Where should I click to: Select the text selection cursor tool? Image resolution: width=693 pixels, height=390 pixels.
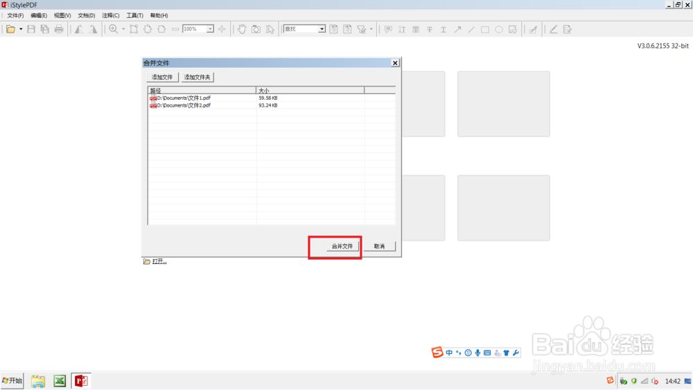tap(270, 29)
